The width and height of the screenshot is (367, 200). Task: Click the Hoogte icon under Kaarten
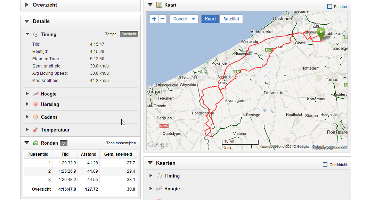point(159,189)
